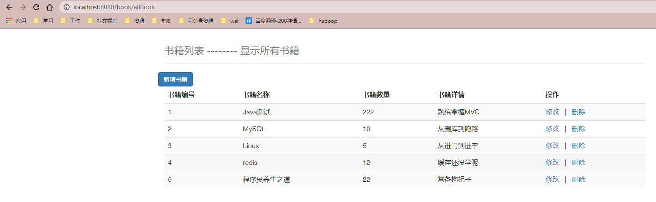Expand the 工作 bookmark folder

70,21
